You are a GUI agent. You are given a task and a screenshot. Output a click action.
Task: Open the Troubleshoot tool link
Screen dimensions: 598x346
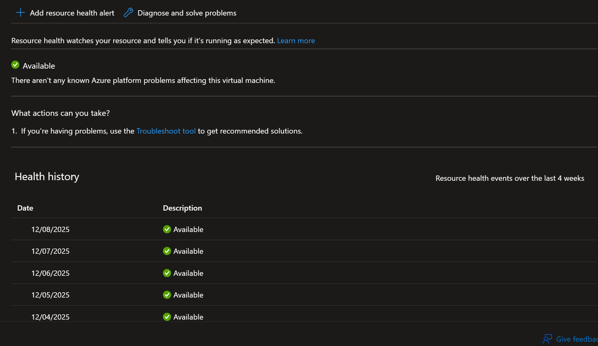pyautogui.click(x=166, y=131)
